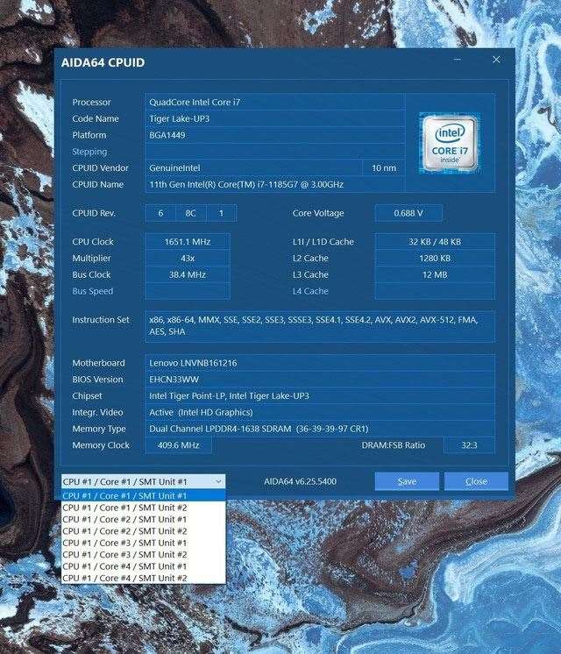Close the AIDA64 CPUID window with X
Screen dimensions: 561x654
pos(496,60)
